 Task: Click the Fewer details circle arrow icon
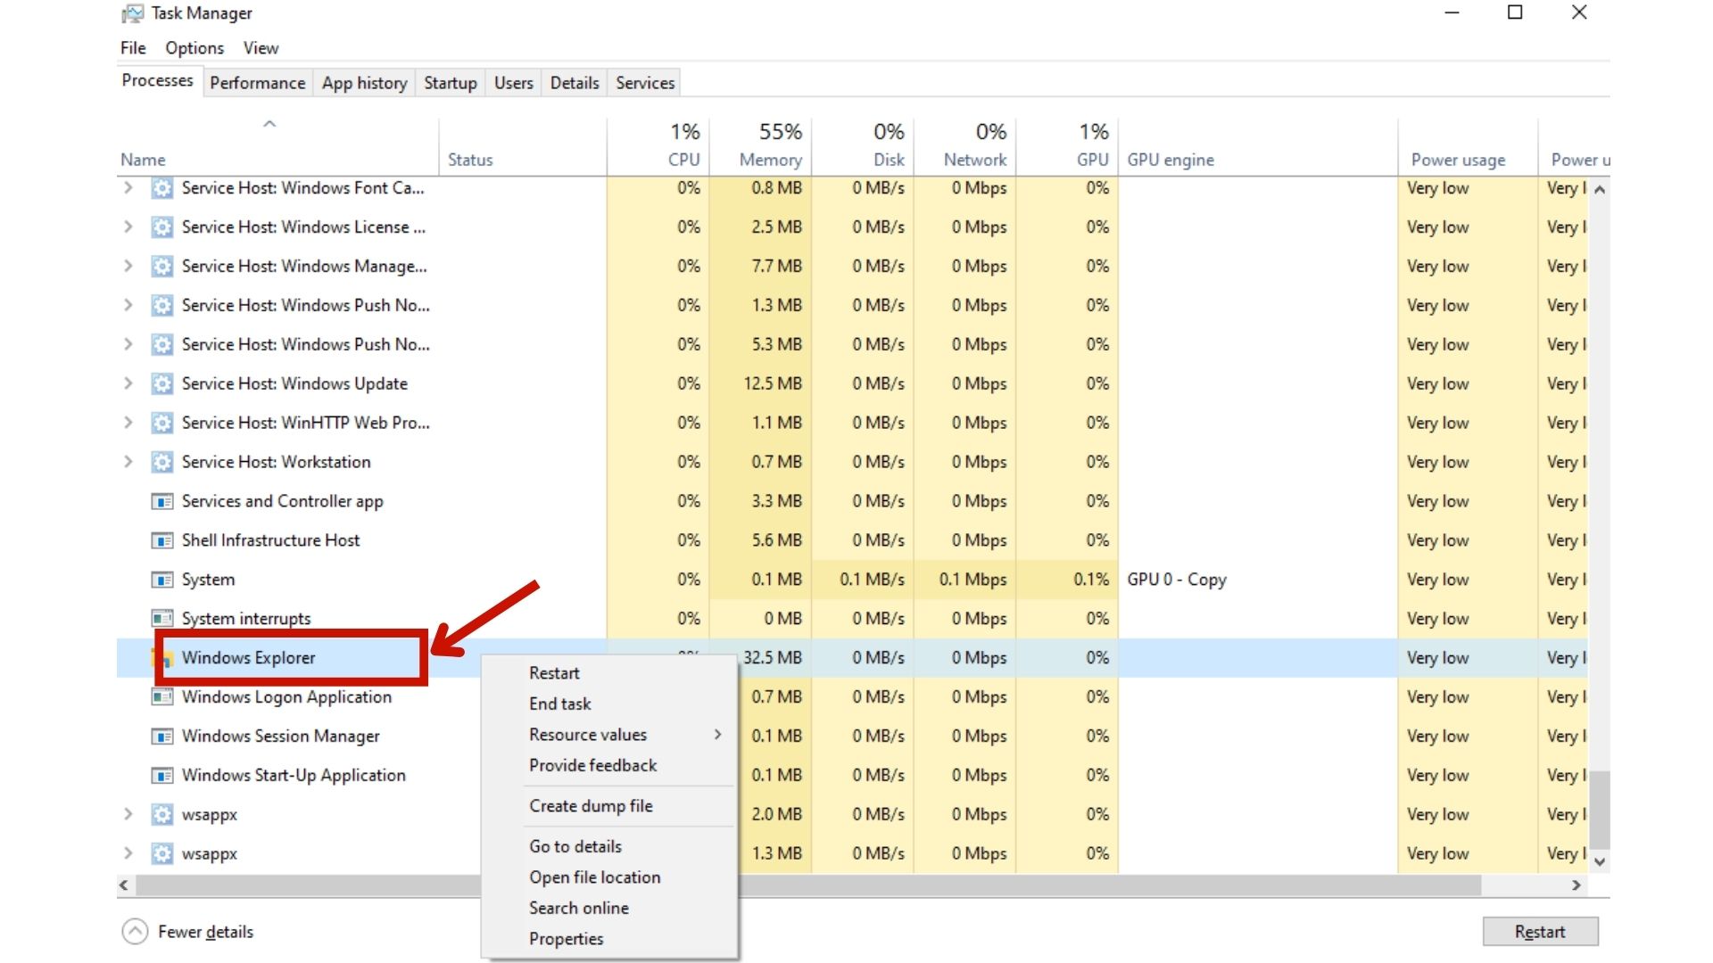135,932
